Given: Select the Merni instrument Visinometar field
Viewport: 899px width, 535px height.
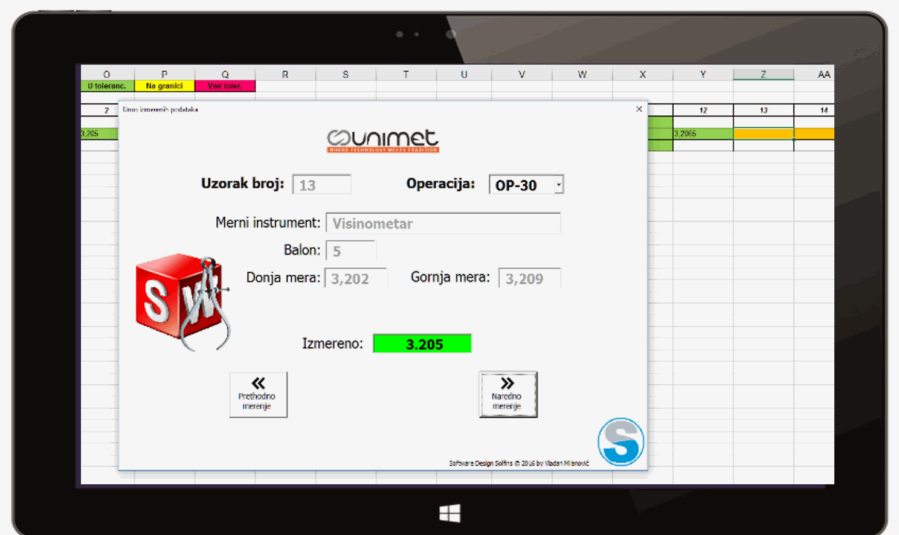Looking at the screenshot, I should coord(443,223).
